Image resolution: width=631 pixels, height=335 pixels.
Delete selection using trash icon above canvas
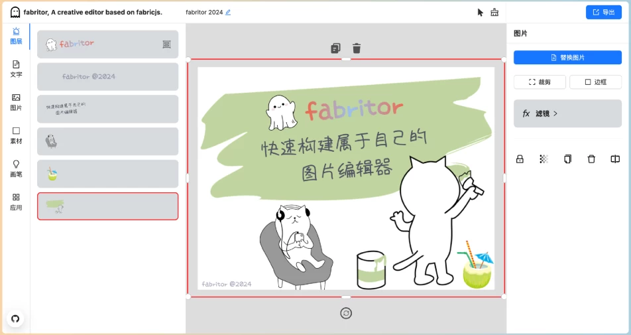(357, 48)
